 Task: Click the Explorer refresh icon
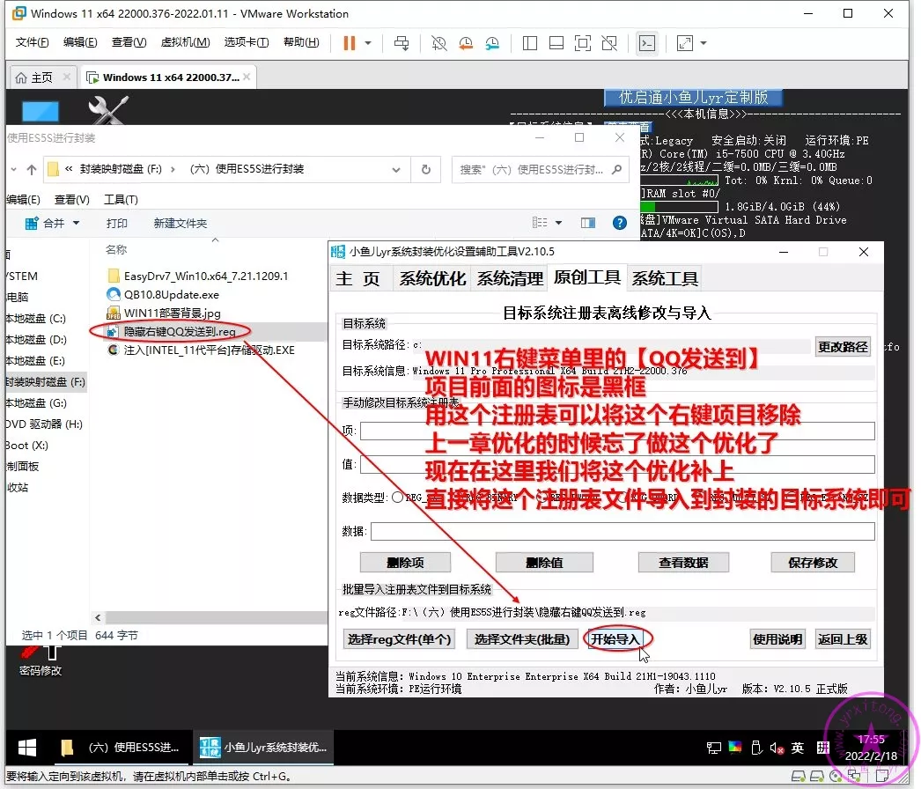(x=426, y=170)
